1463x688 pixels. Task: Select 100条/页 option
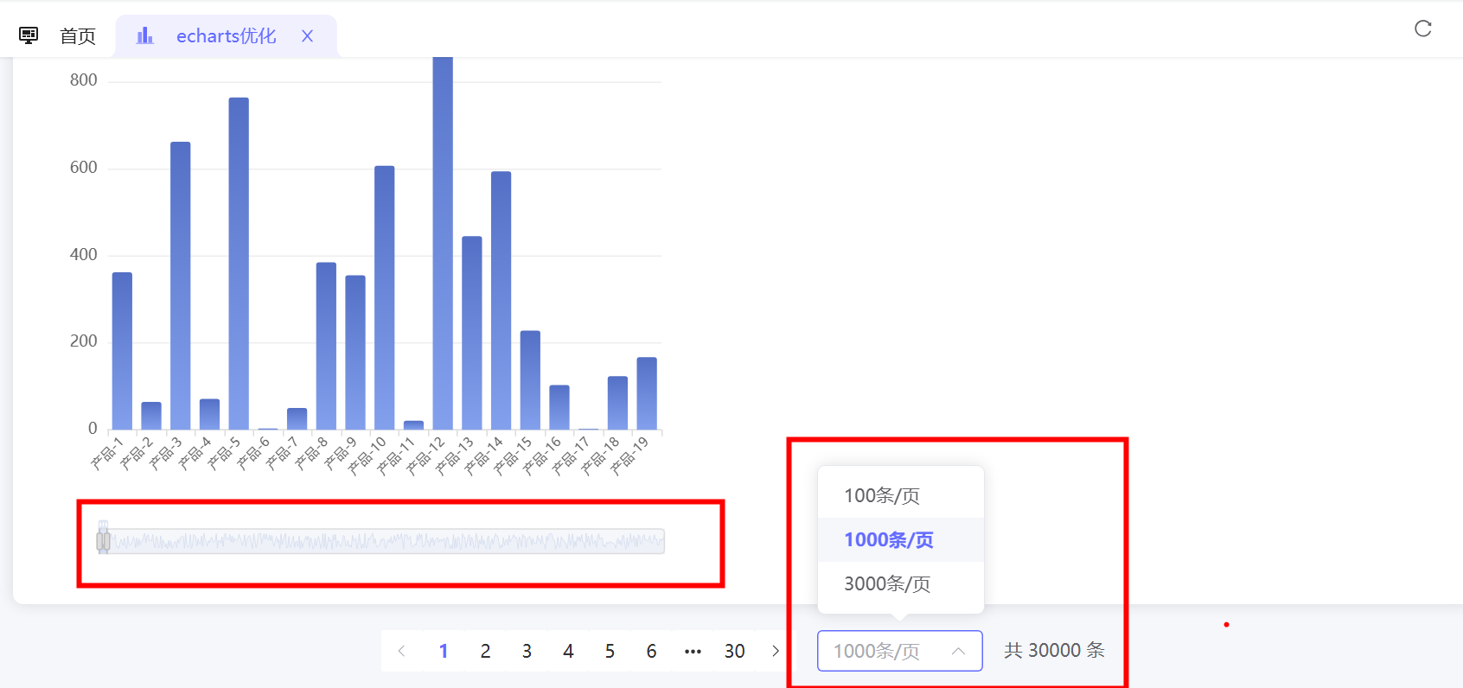tap(882, 495)
